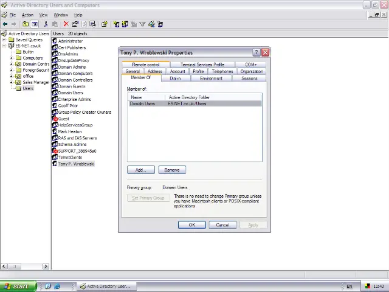Click the EN language indicator in taskbar
The height and width of the screenshot is (292, 389).
pos(349,287)
